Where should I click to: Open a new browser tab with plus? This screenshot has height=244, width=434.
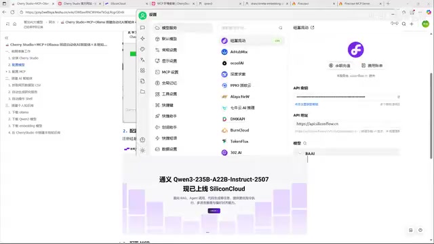[388, 3]
